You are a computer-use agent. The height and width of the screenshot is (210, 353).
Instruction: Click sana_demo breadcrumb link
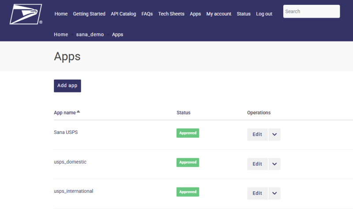[90, 34]
